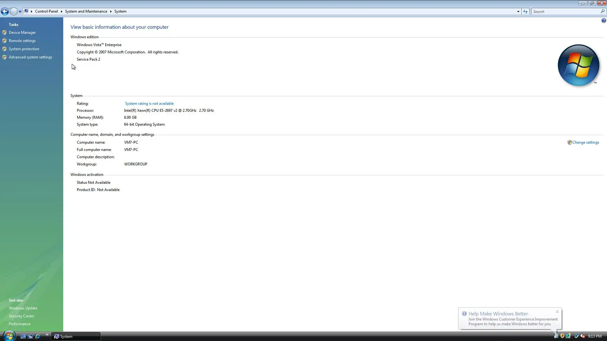The height and width of the screenshot is (341, 607).
Task: Click the Back navigation arrow button
Action: [5, 12]
